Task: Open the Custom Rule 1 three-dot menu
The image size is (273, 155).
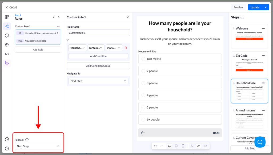Action: pyautogui.click(x=58, y=26)
